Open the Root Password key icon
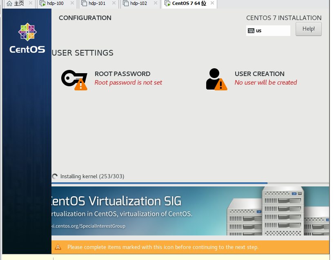Image resolution: width=334 pixels, height=260 pixels. click(x=74, y=80)
